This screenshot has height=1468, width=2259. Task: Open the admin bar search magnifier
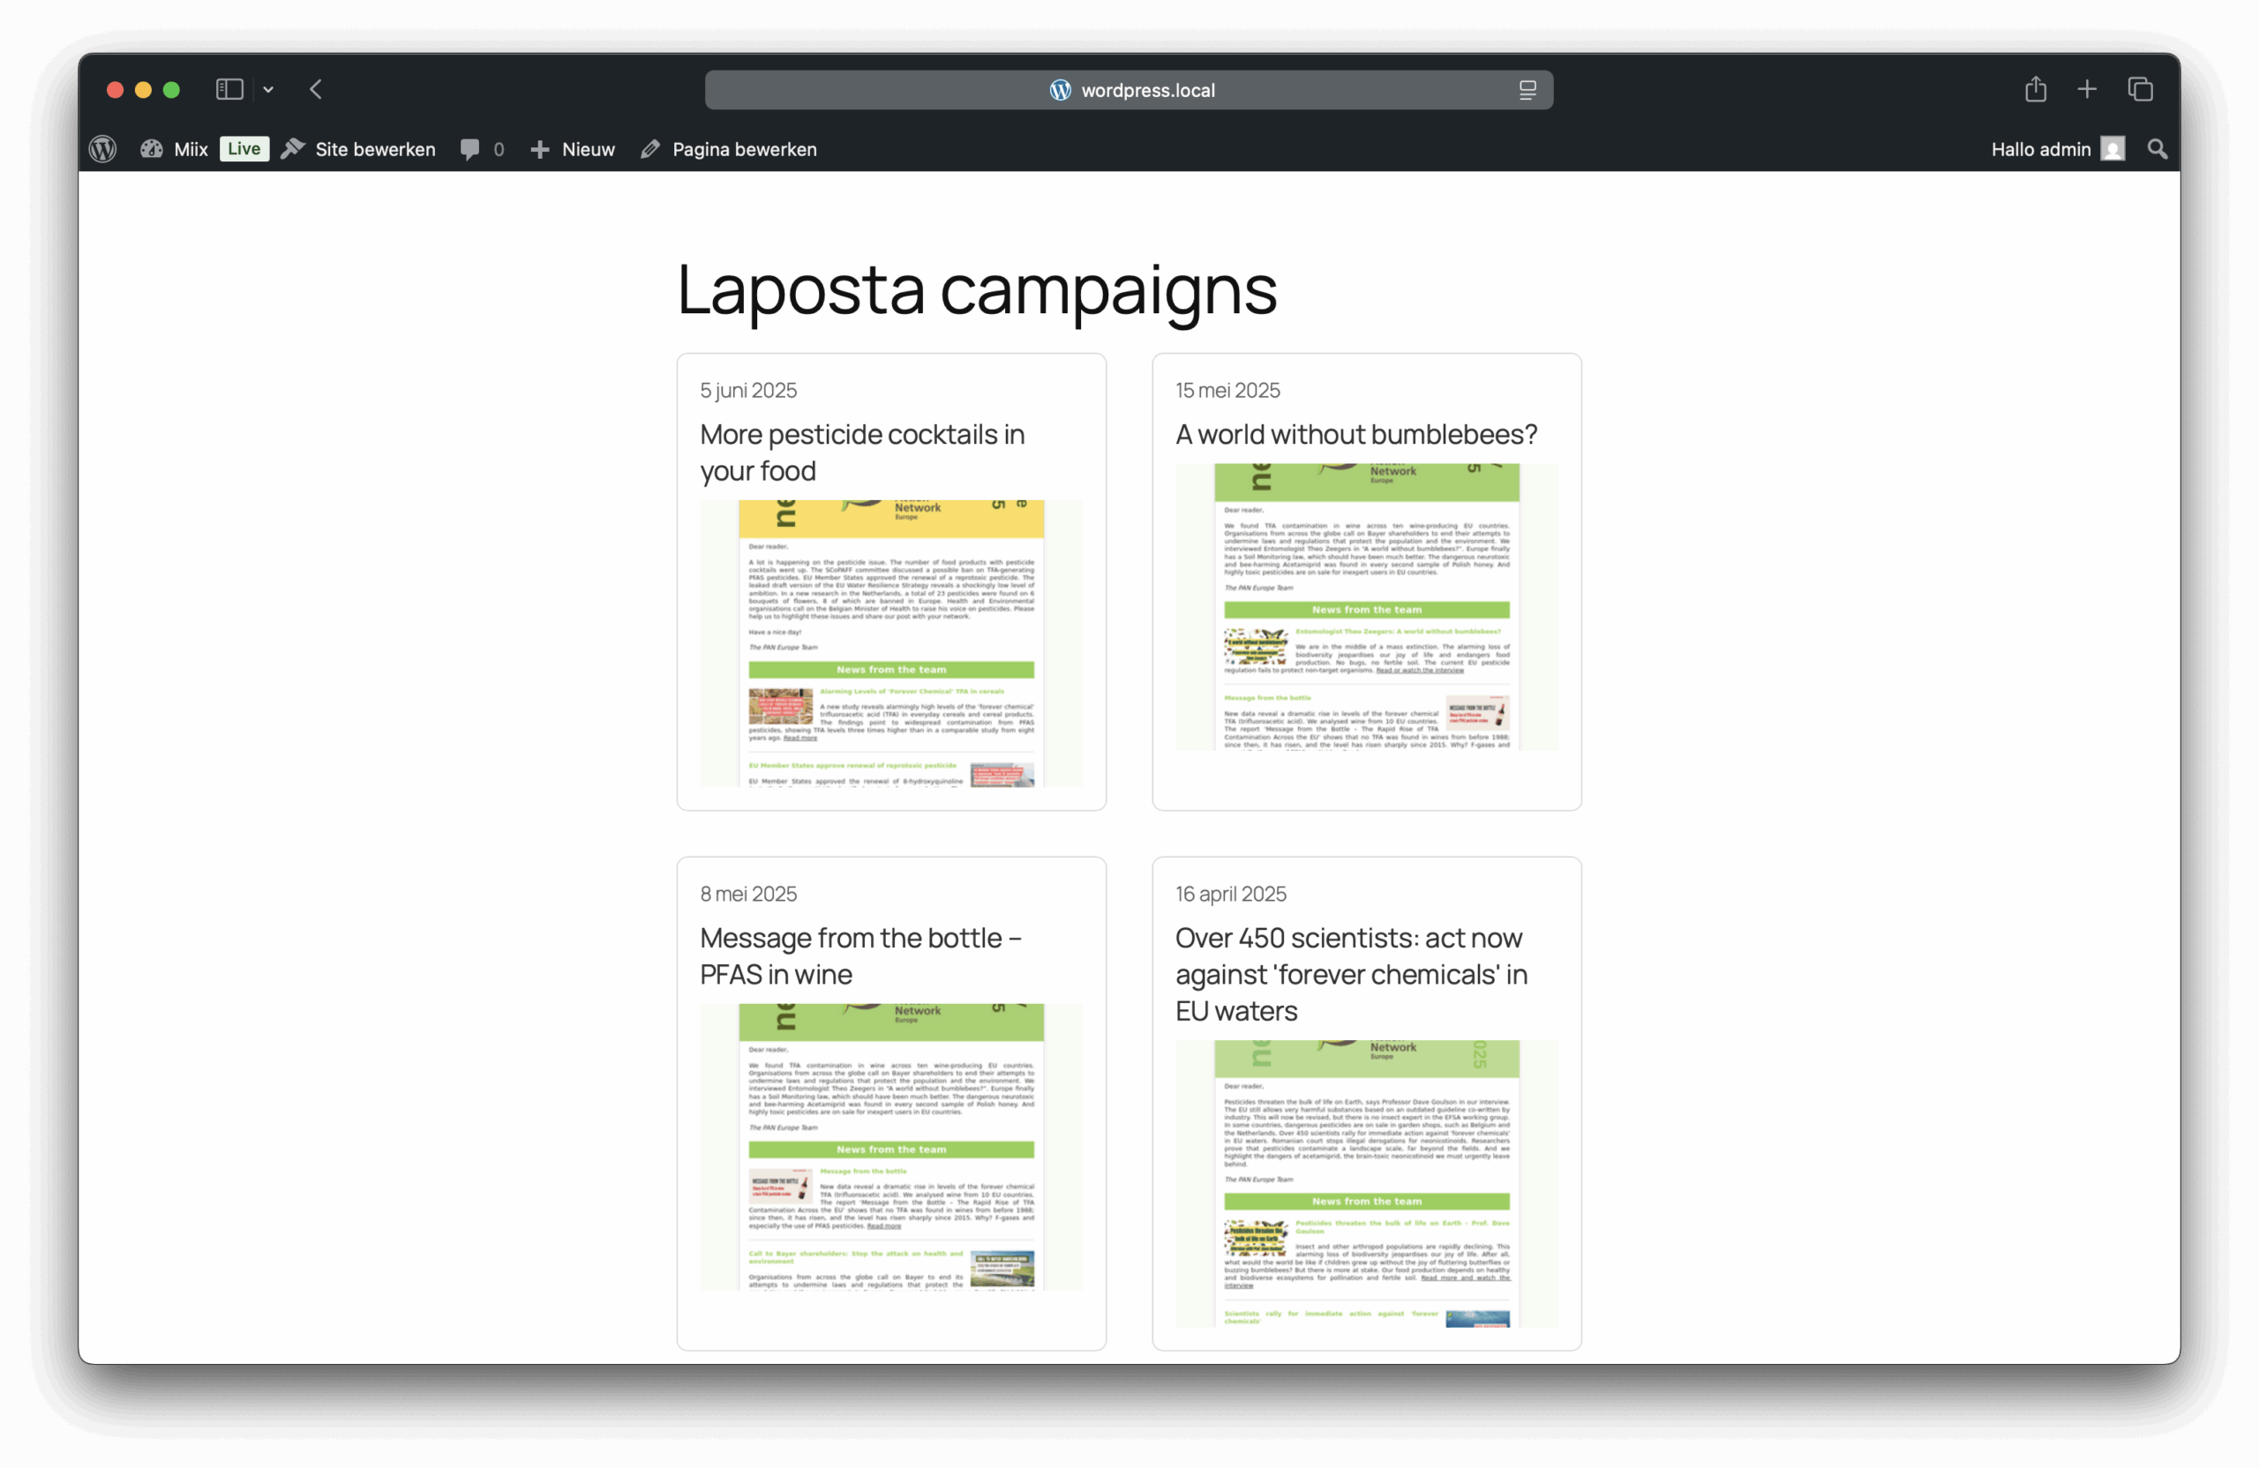[x=2158, y=149]
